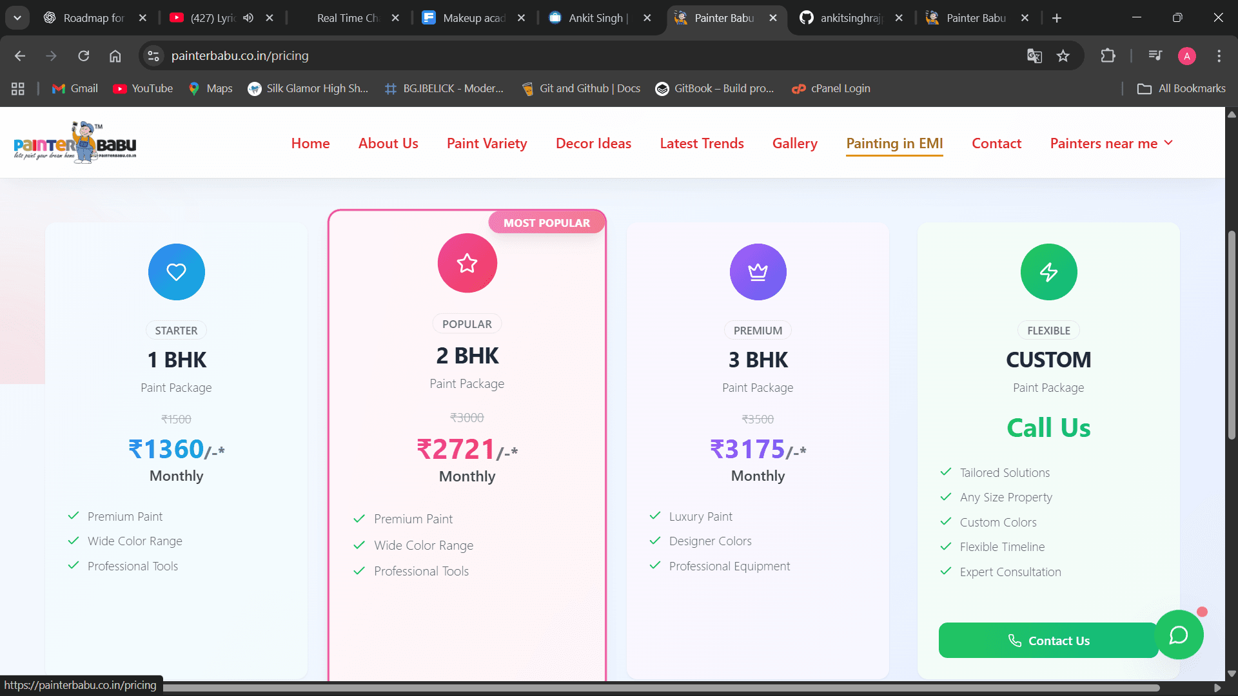The height and width of the screenshot is (696, 1238).
Task: Bookmark this page with the star icon
Action: [1063, 56]
